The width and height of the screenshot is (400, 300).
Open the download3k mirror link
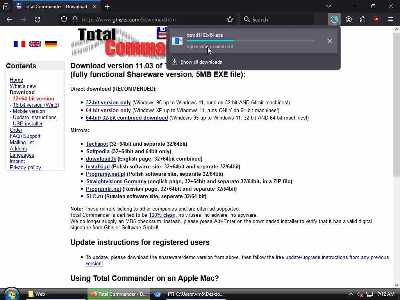pyautogui.click(x=101, y=159)
